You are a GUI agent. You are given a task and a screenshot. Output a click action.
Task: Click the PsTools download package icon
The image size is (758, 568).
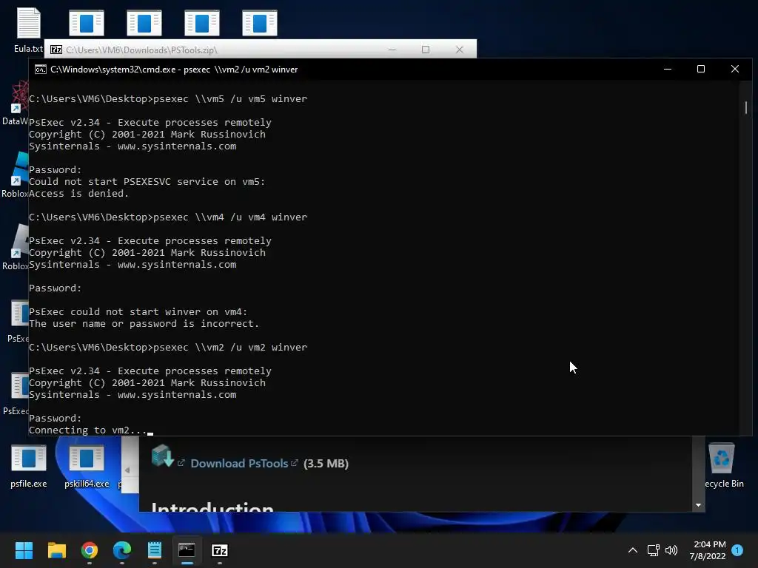(162, 456)
